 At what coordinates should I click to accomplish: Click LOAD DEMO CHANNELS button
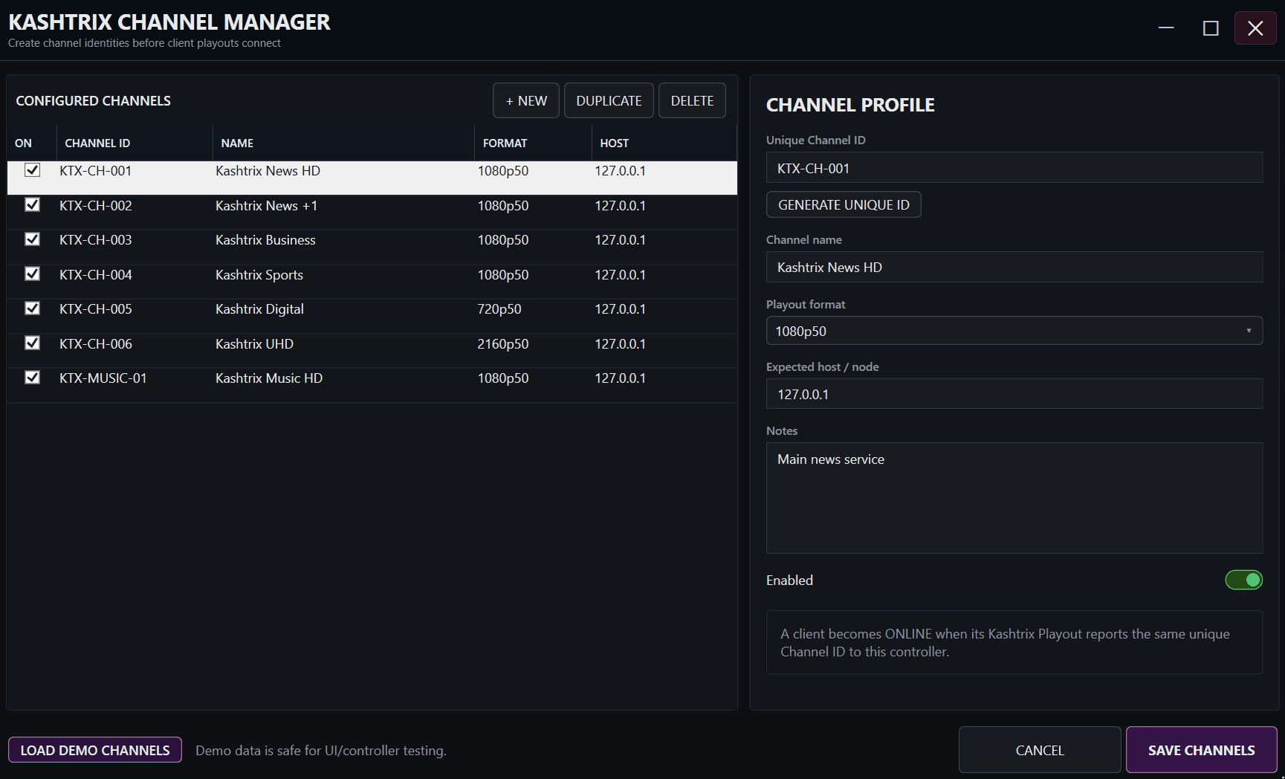point(95,750)
